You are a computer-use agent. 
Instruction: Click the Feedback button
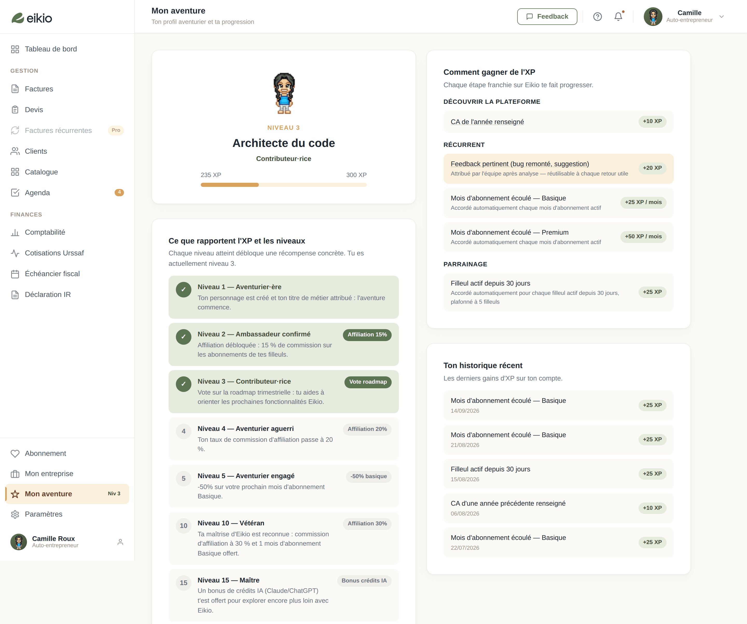[547, 17]
